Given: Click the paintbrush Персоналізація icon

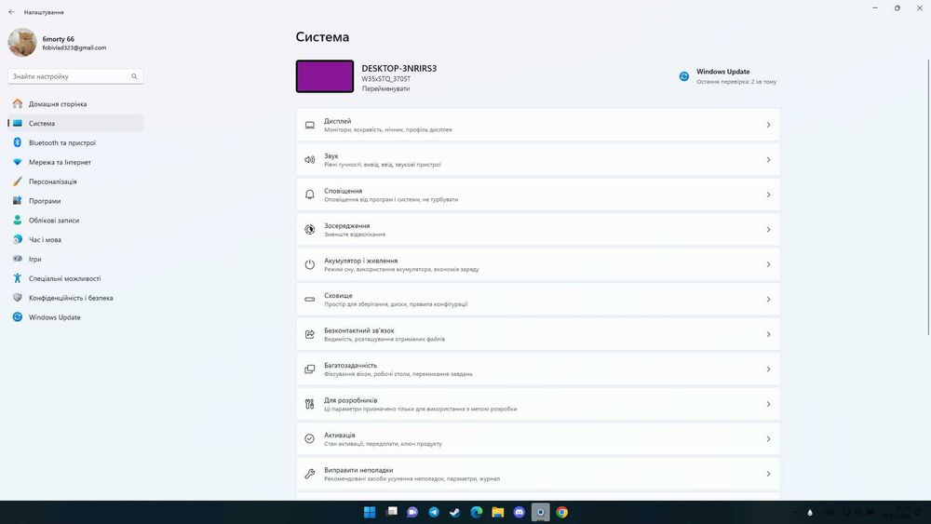Looking at the screenshot, I should [x=17, y=181].
